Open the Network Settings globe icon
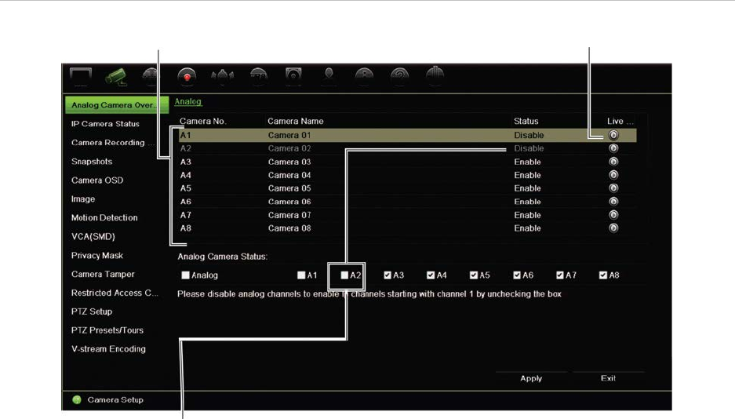735x419 pixels. (x=151, y=77)
